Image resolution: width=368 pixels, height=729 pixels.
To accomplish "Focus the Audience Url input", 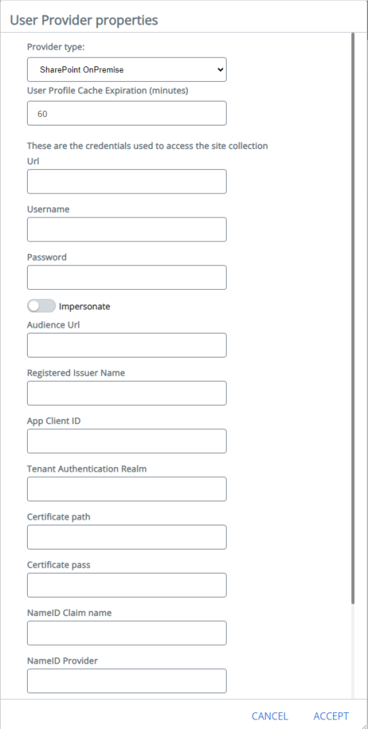I will (x=127, y=345).
